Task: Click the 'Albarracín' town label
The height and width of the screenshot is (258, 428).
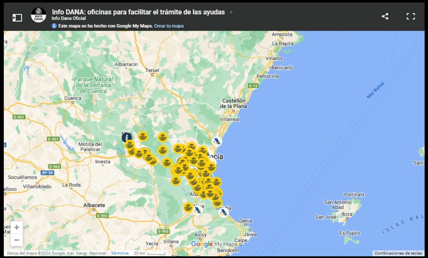Action: [x=126, y=64]
